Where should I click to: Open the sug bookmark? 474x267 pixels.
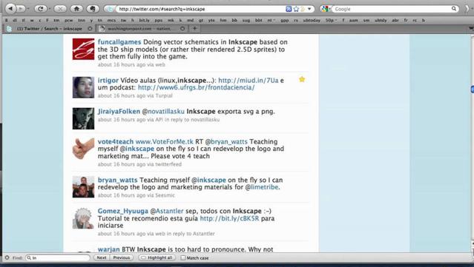246,21
